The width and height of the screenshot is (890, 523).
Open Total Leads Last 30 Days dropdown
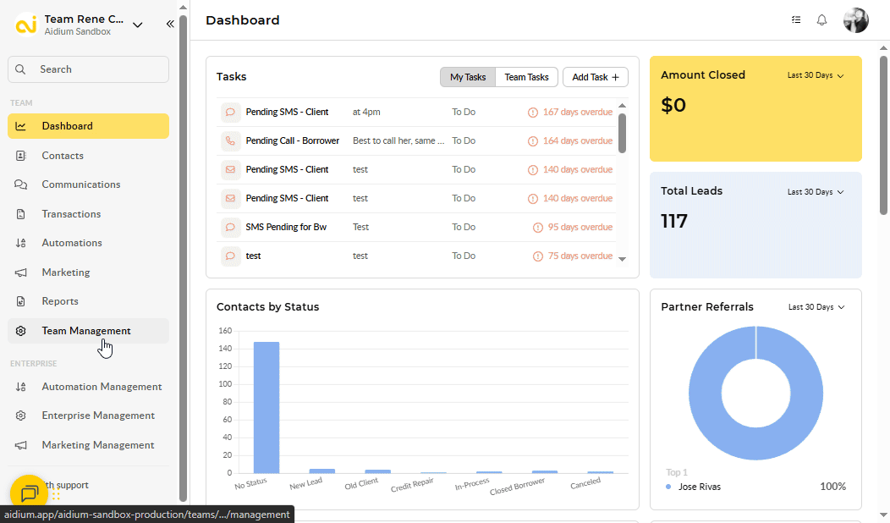click(x=816, y=192)
